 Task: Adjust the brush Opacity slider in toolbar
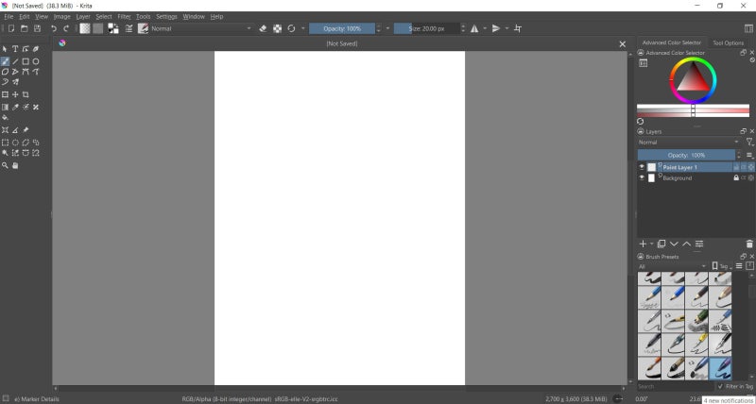pyautogui.click(x=342, y=29)
